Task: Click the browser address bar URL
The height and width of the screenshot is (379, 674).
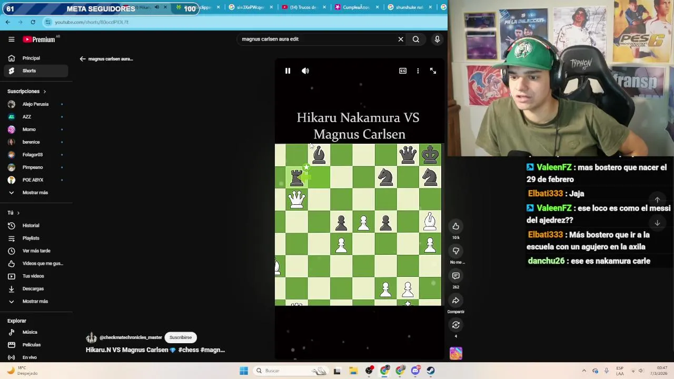Action: [92, 22]
